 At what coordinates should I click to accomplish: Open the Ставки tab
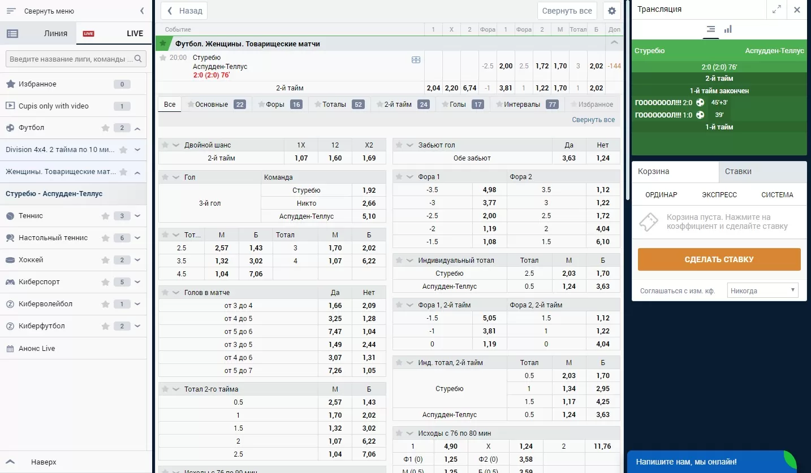click(x=762, y=171)
